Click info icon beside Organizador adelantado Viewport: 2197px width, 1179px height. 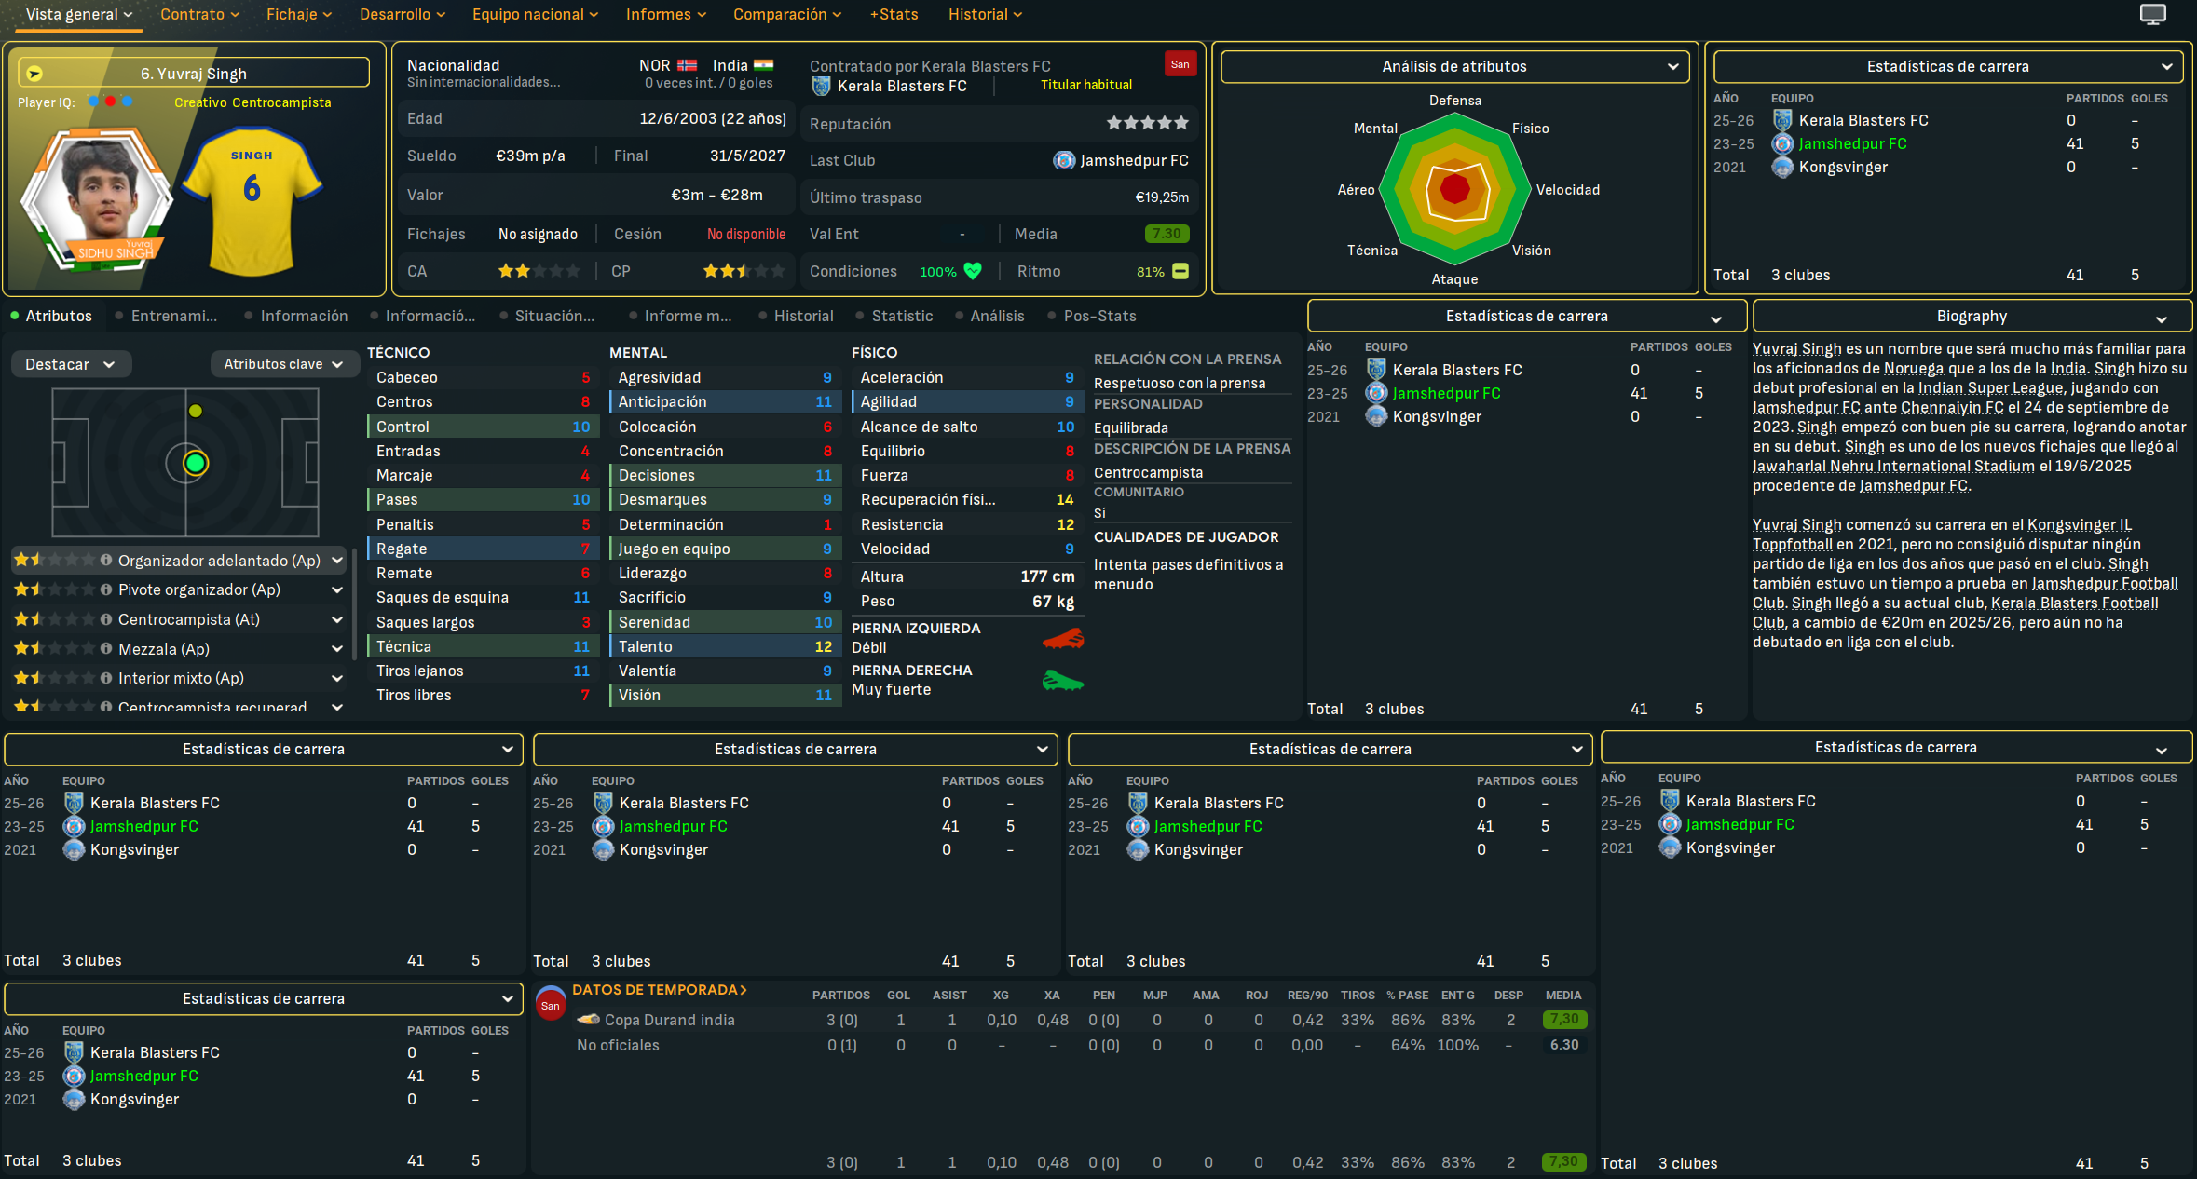click(106, 560)
